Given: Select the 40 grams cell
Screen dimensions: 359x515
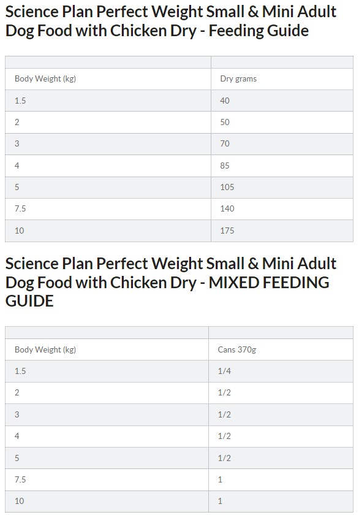Looking at the screenshot, I should coord(282,101).
